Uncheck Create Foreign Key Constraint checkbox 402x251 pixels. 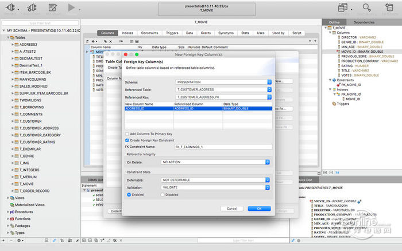(x=127, y=140)
